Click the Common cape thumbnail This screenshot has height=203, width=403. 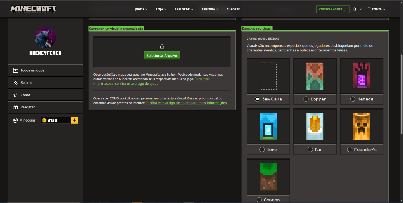point(268,177)
